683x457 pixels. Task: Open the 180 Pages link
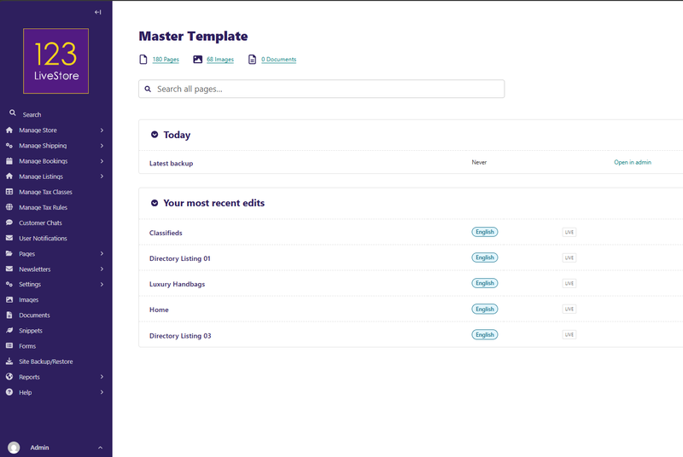click(166, 60)
